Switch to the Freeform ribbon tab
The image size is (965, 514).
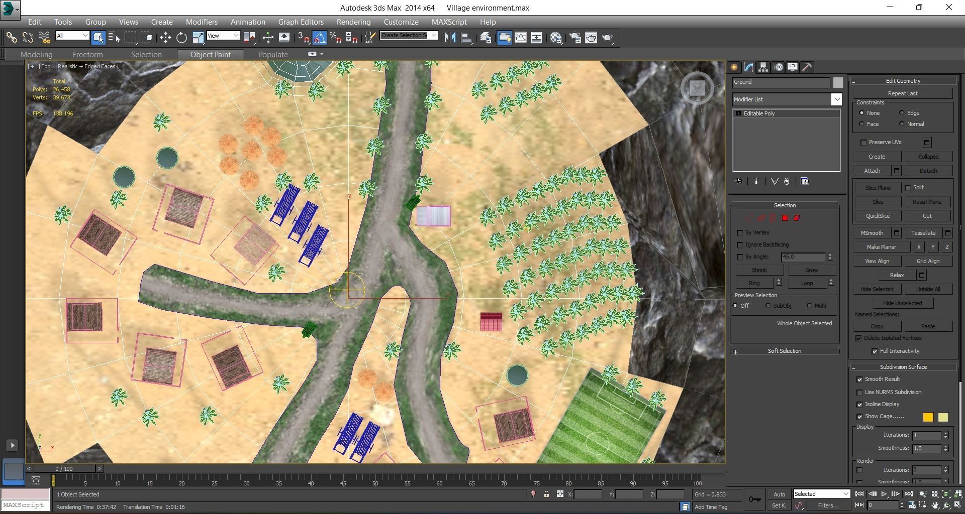(87, 55)
